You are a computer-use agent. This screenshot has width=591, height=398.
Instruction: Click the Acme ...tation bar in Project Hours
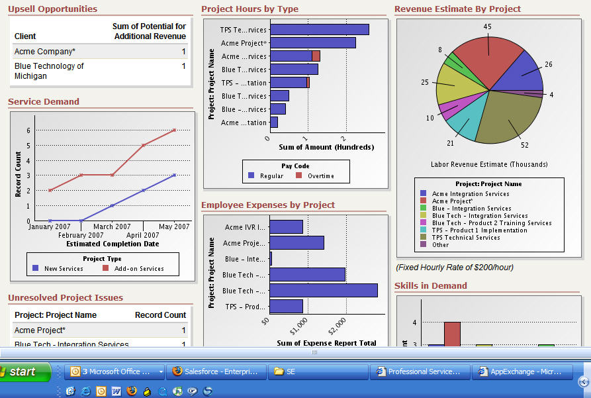click(274, 123)
